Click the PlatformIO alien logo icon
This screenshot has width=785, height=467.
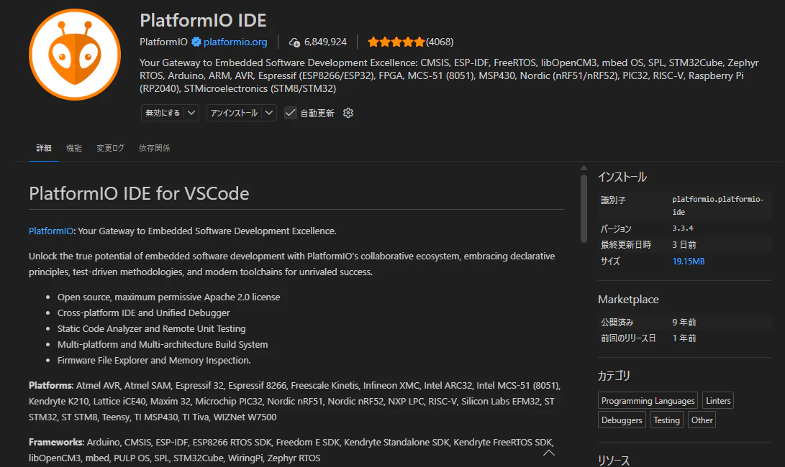click(x=75, y=55)
